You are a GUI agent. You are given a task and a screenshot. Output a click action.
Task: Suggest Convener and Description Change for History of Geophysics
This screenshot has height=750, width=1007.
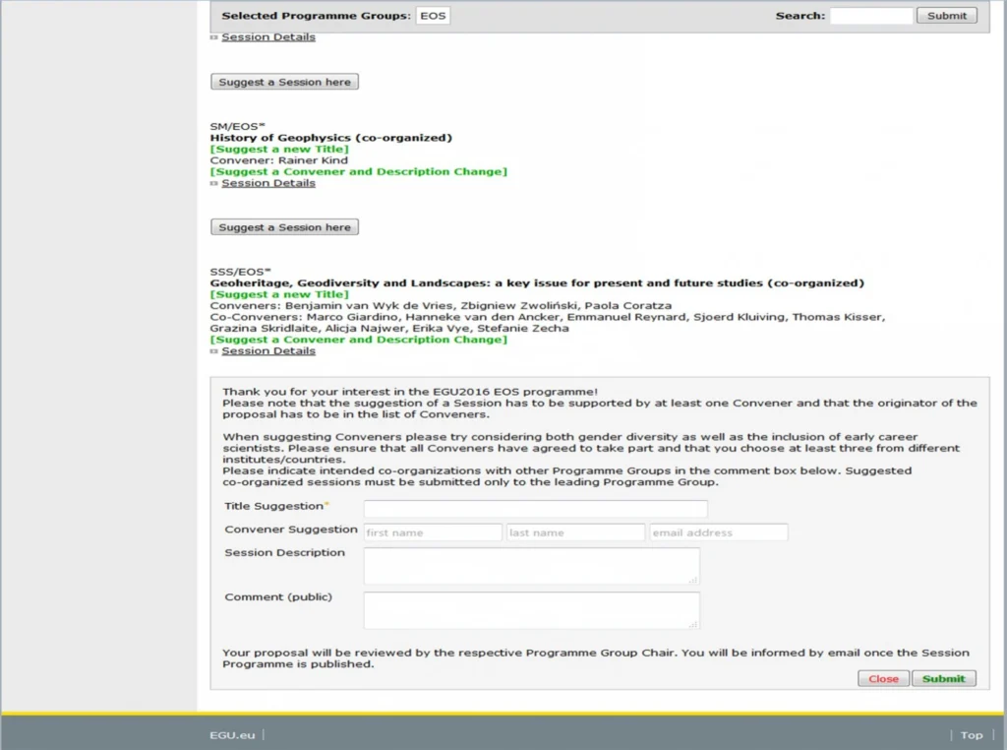[x=358, y=171]
